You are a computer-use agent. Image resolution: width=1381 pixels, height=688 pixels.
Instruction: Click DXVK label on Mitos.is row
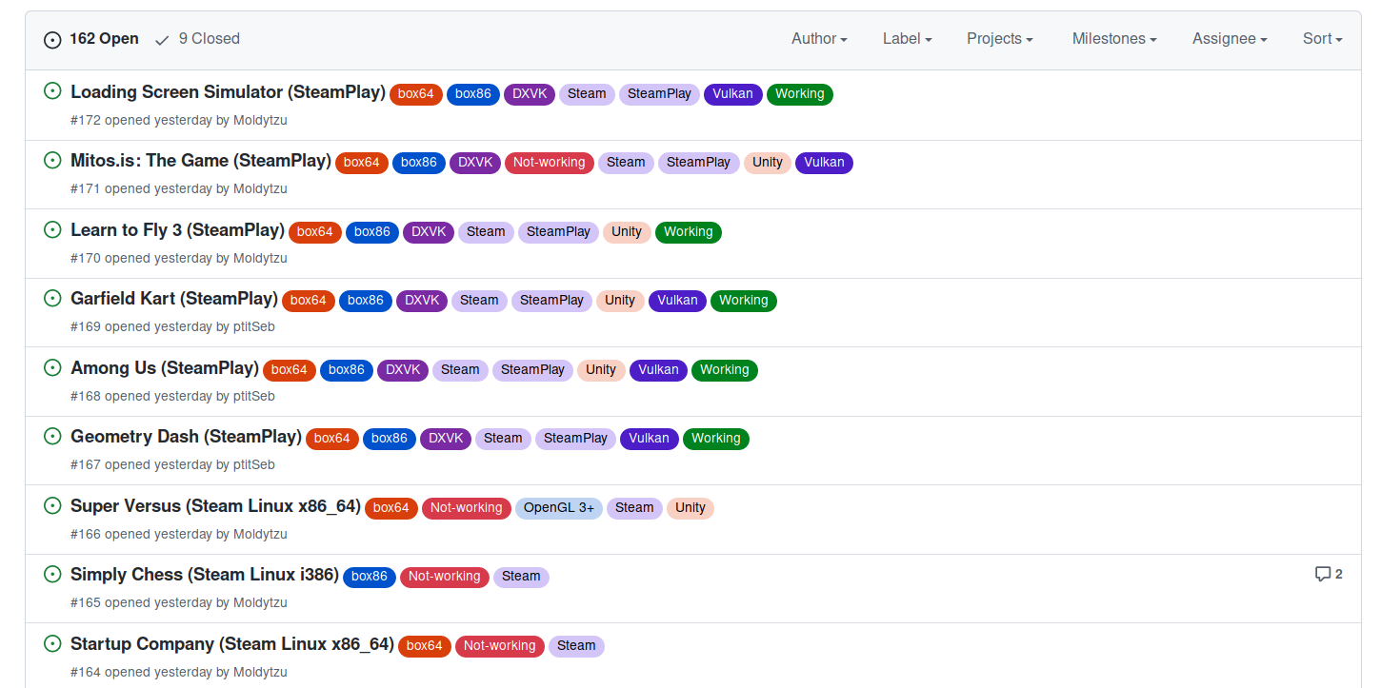point(475,163)
